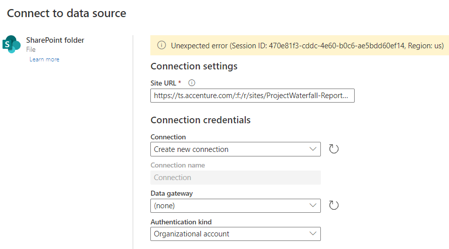Click the Connection settings heading
This screenshot has height=249, width=449.
[194, 66]
